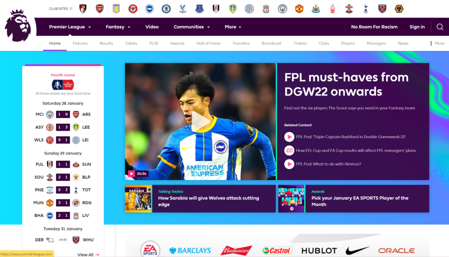
Task: Open the Sarabia Wolves article thumbnail
Action: [138, 199]
